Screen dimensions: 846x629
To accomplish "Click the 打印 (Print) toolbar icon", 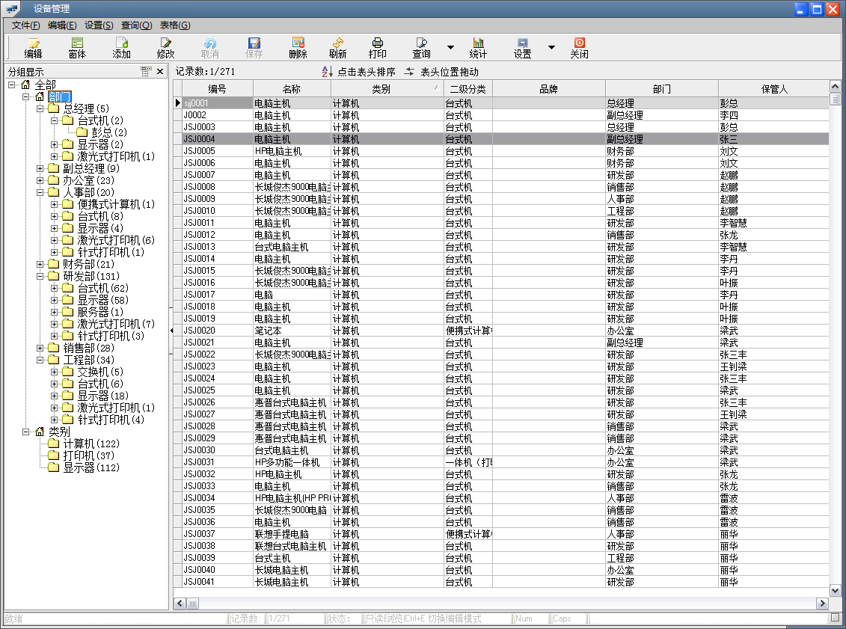I will click(378, 43).
